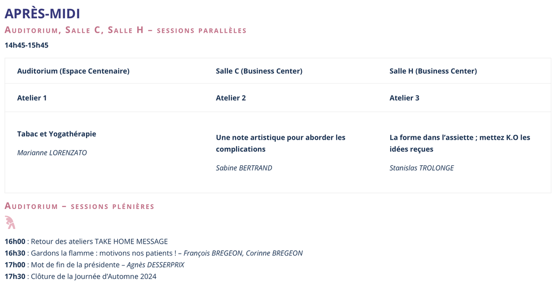
Task: Click speaker name Sabine BERTRAND
Action: click(244, 168)
